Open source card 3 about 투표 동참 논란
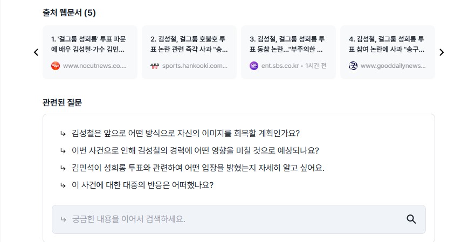This screenshot has height=242, width=475. click(x=288, y=52)
